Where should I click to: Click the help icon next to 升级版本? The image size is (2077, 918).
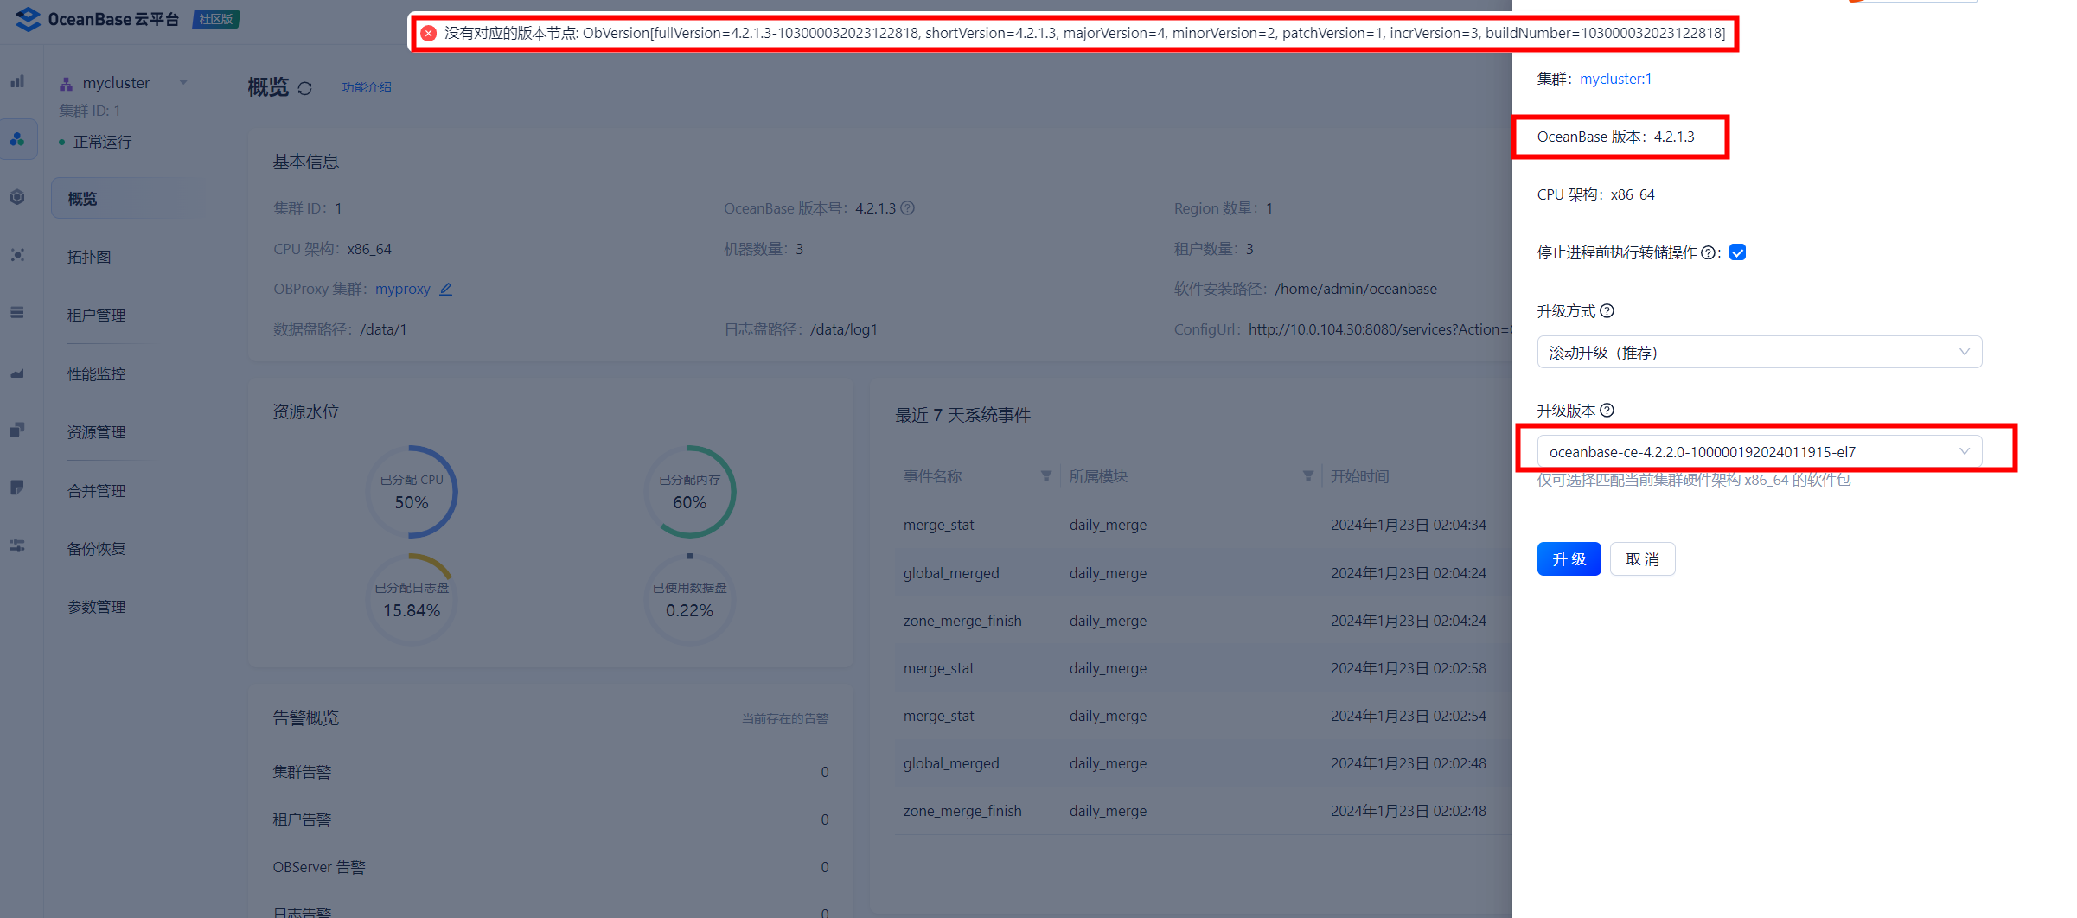click(x=1607, y=411)
